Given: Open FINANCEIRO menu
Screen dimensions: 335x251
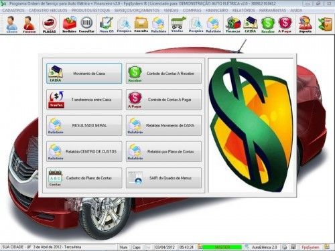Looking at the screenshot, I should pyautogui.click(x=216, y=11).
